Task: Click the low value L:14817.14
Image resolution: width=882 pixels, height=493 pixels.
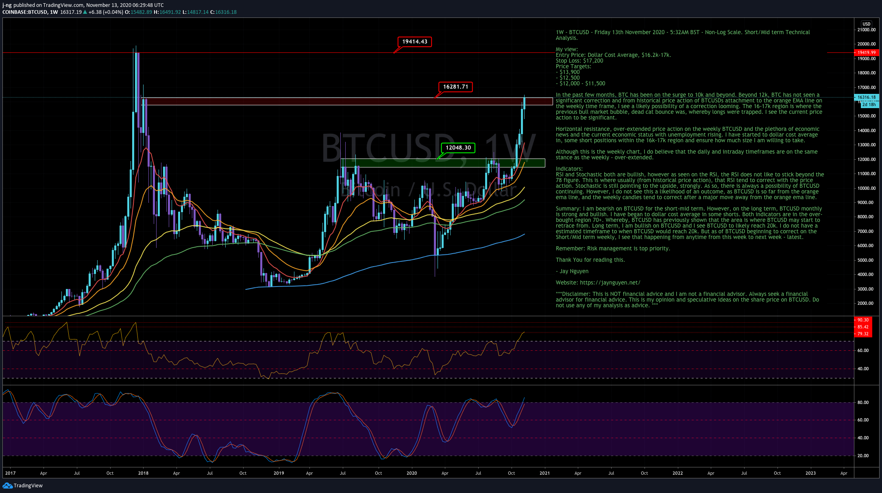Action: click(x=195, y=12)
